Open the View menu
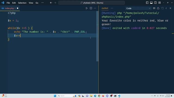 coord(31,3)
